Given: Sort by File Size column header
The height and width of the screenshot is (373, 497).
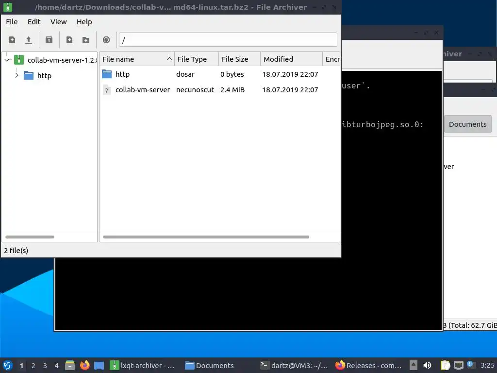Looking at the screenshot, I should click(x=239, y=59).
